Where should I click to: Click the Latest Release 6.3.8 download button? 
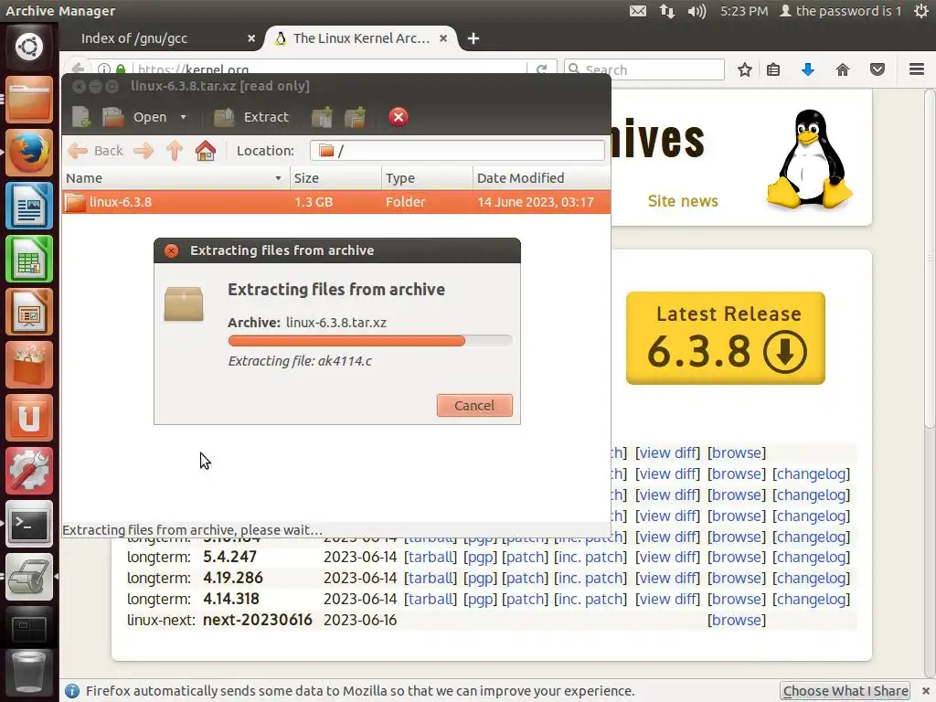click(x=726, y=338)
